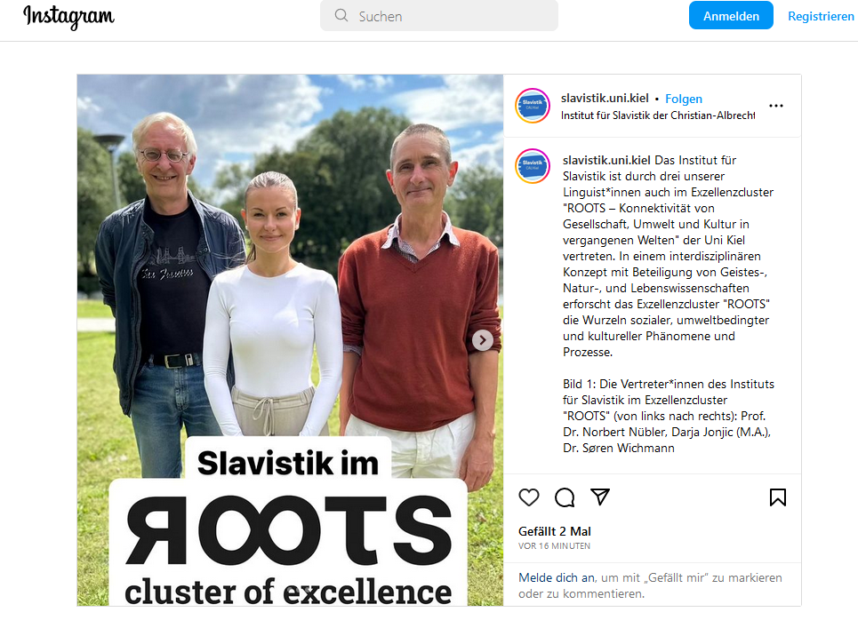Viewport: 858px width, 644px height.
Task: Click slavistik.uni.kiel username in post header
Action: 605,98
